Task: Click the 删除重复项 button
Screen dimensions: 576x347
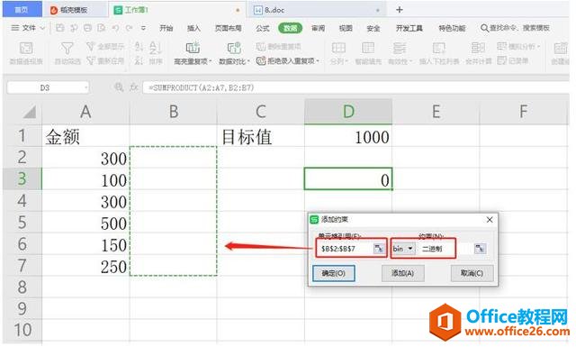Action: [278, 46]
